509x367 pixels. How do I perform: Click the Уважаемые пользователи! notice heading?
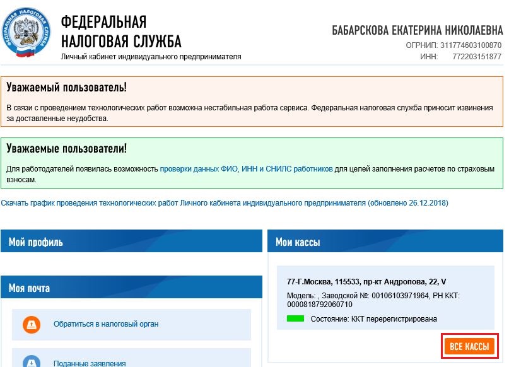click(67, 149)
